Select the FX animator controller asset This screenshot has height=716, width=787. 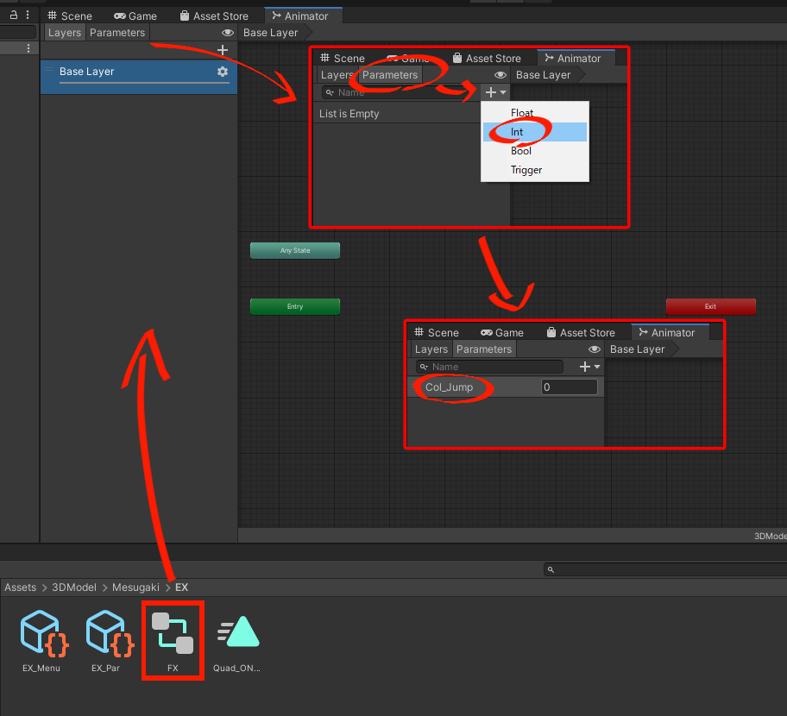(173, 634)
